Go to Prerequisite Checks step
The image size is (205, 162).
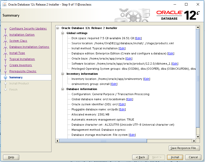tap(23, 71)
